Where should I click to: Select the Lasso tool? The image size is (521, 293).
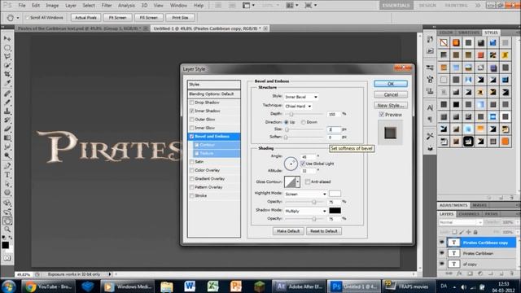pos(7,57)
